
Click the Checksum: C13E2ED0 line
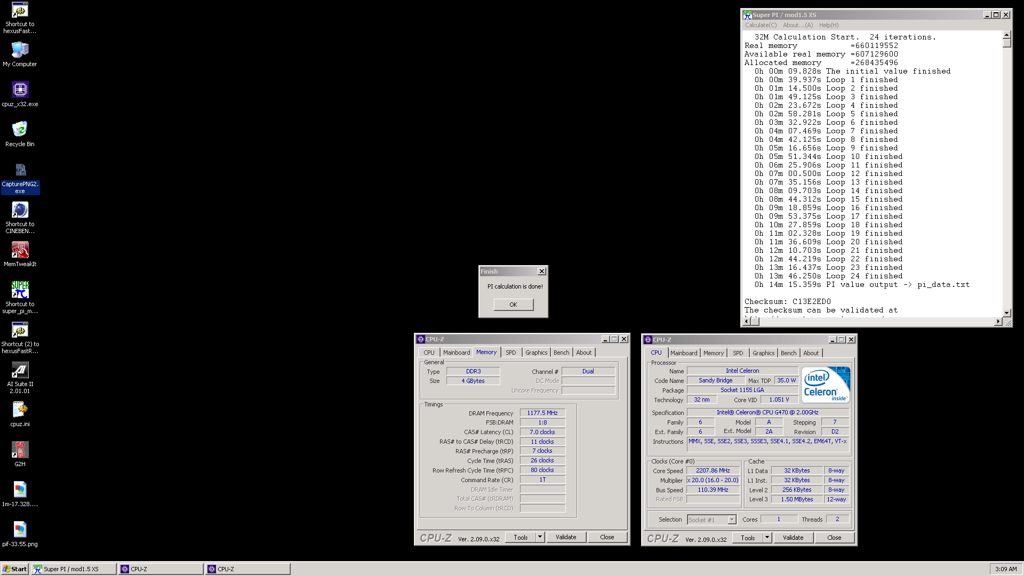pyautogui.click(x=787, y=301)
